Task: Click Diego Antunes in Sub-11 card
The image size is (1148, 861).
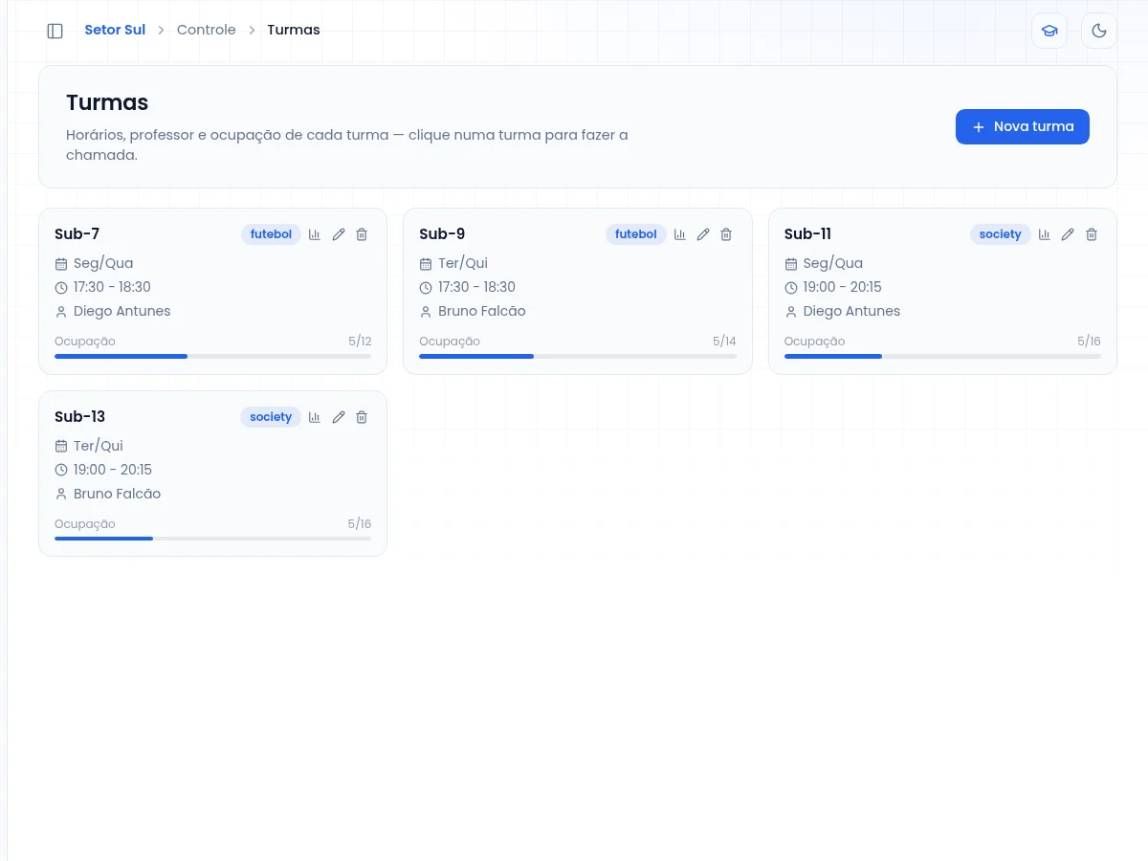Action: tap(851, 311)
